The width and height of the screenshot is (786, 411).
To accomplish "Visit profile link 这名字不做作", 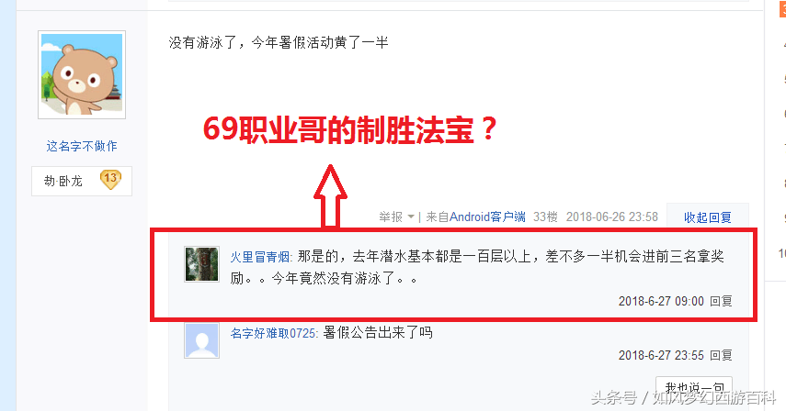I will click(x=82, y=146).
